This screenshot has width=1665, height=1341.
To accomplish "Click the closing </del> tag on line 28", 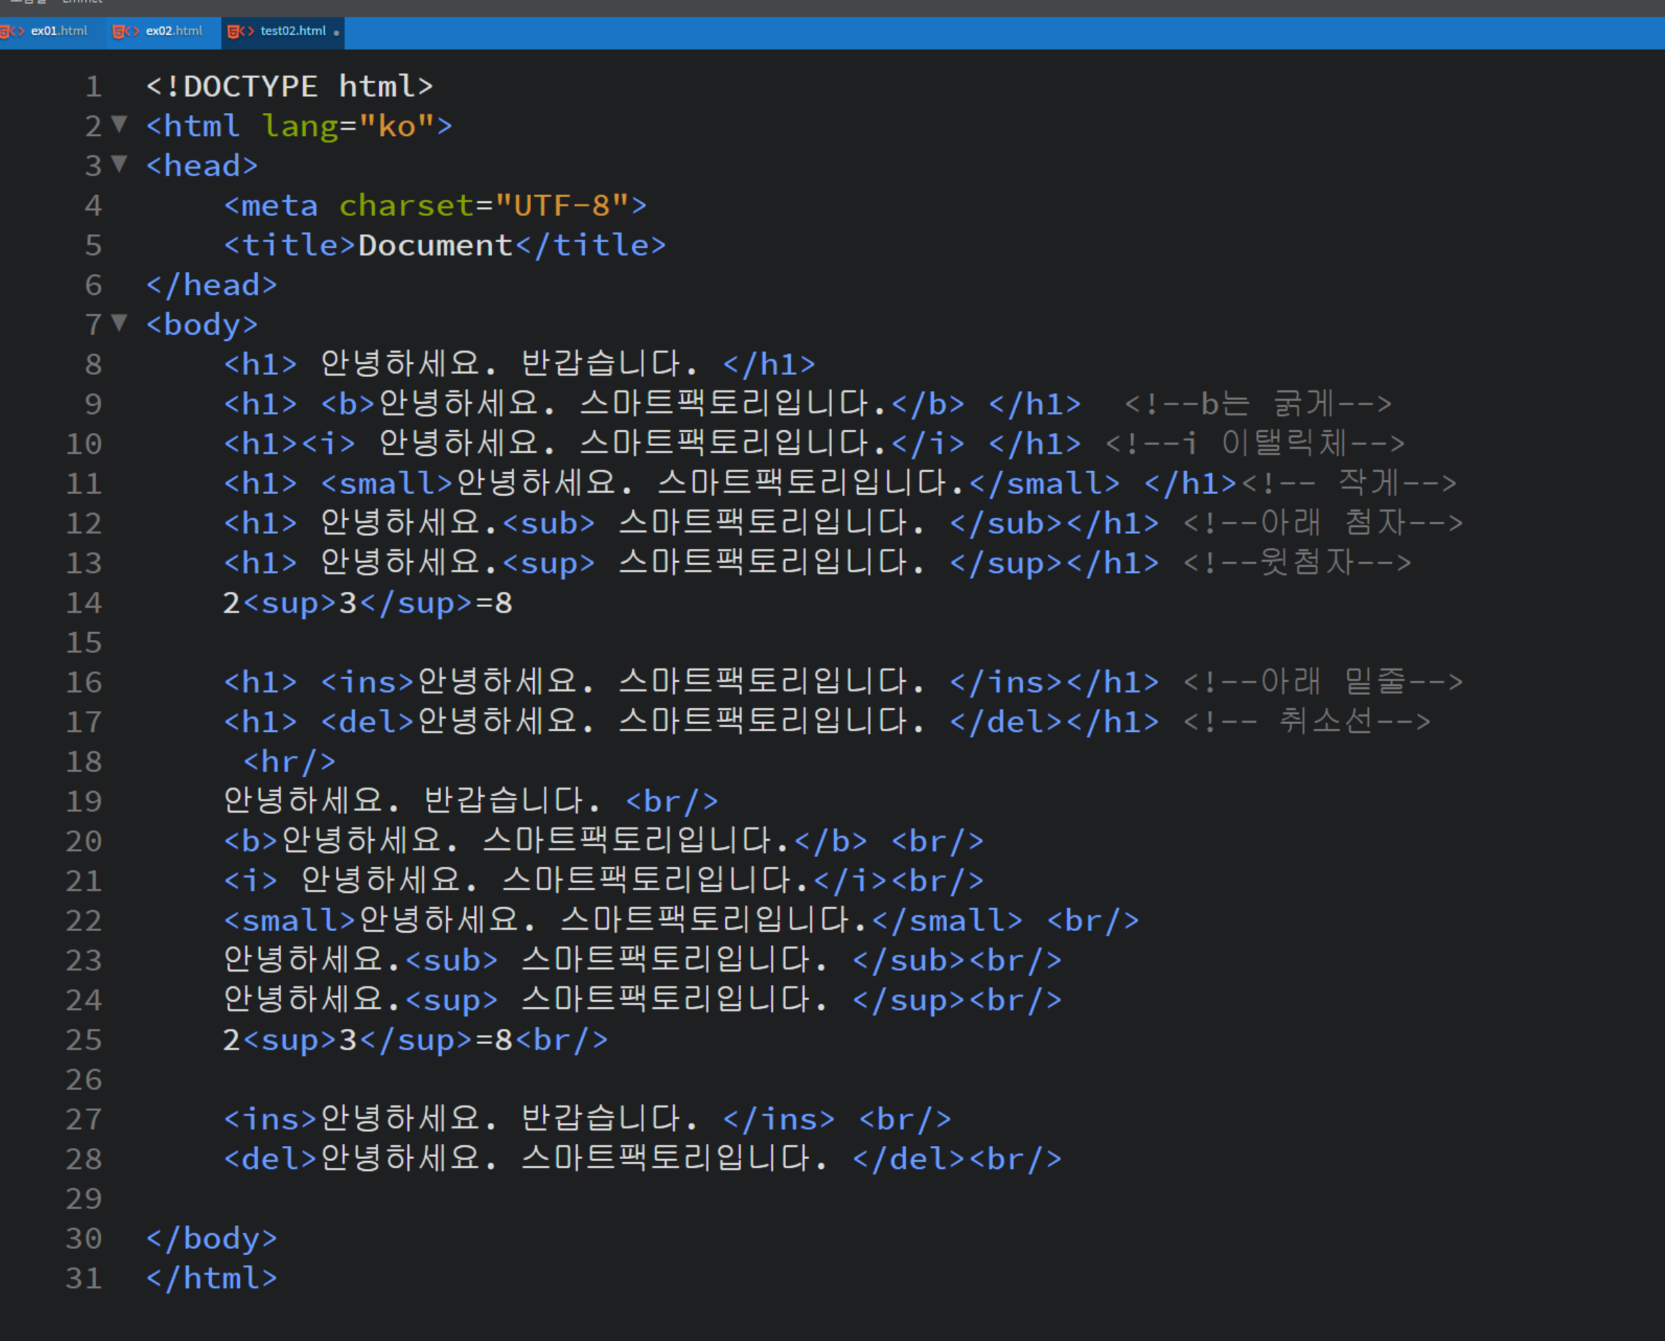I will pos(909,1158).
